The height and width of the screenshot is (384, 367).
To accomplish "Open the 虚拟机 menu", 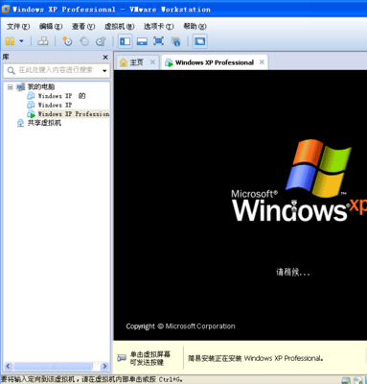I will (x=119, y=26).
